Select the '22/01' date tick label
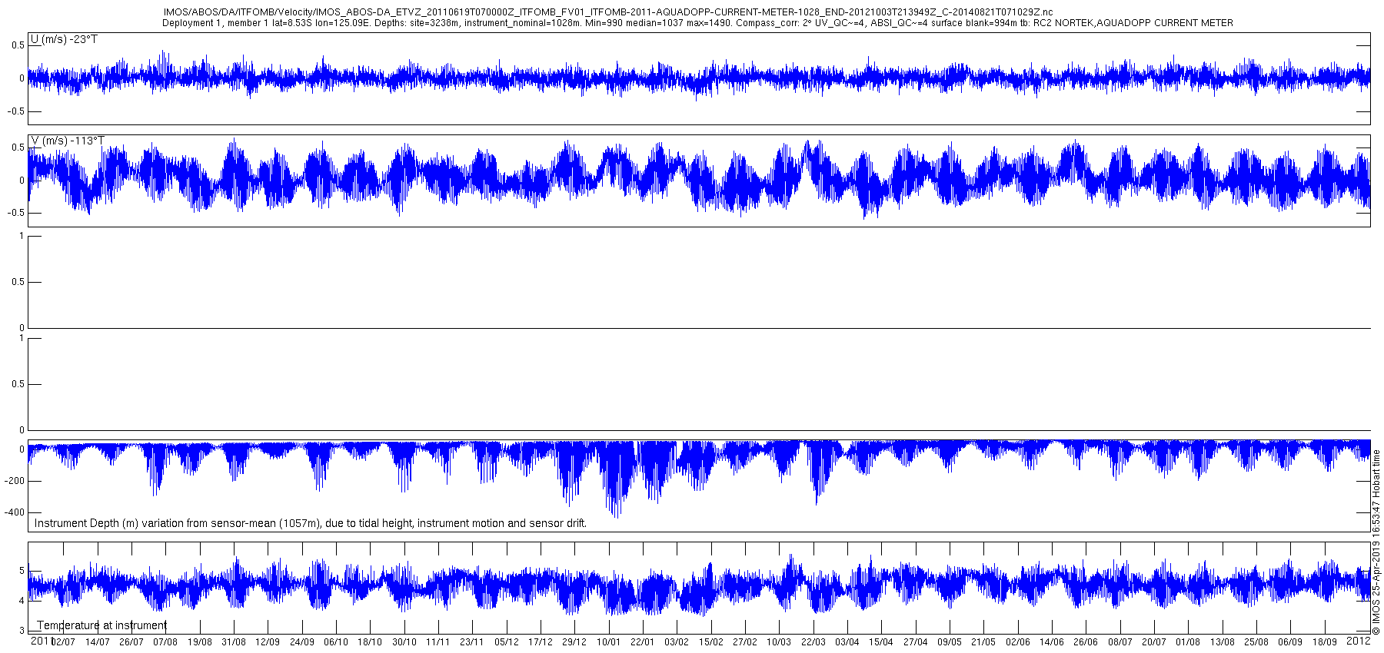Viewport: 1384px width, 653px height. point(643,642)
